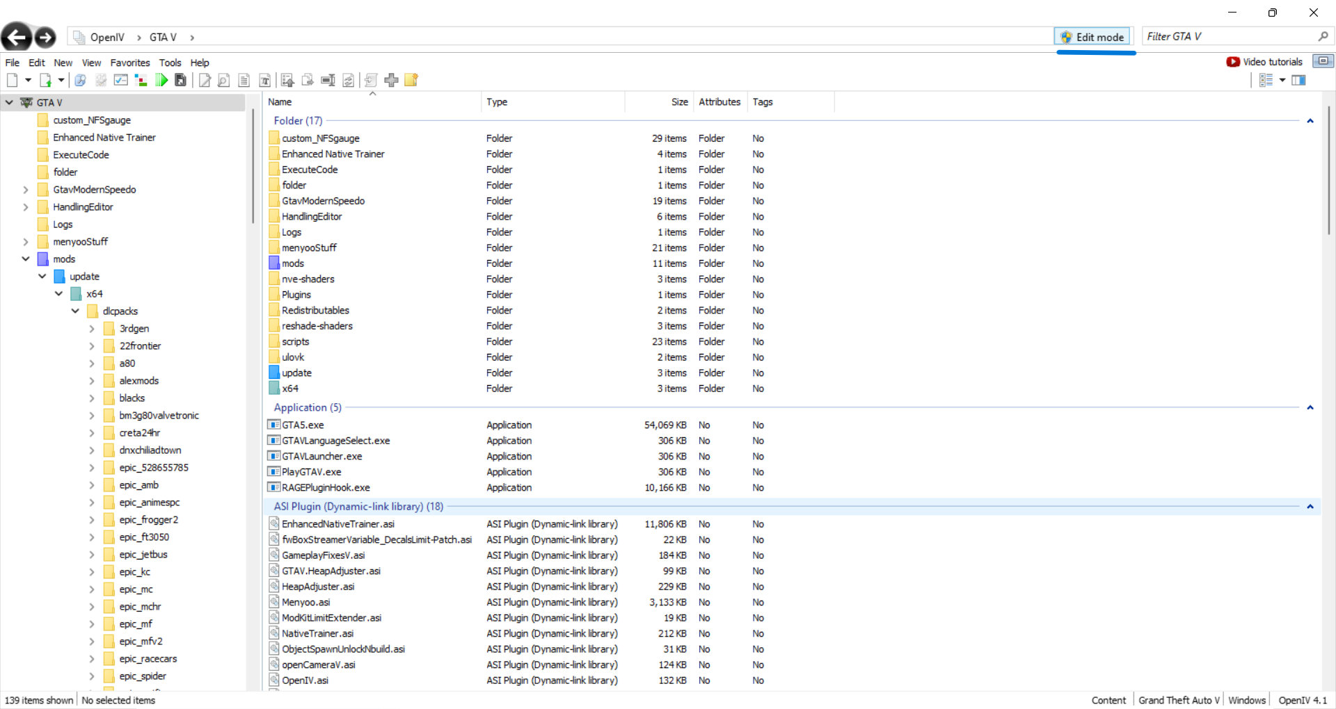
Task: Collapse the dlcpacks tree node
Action: (x=75, y=311)
